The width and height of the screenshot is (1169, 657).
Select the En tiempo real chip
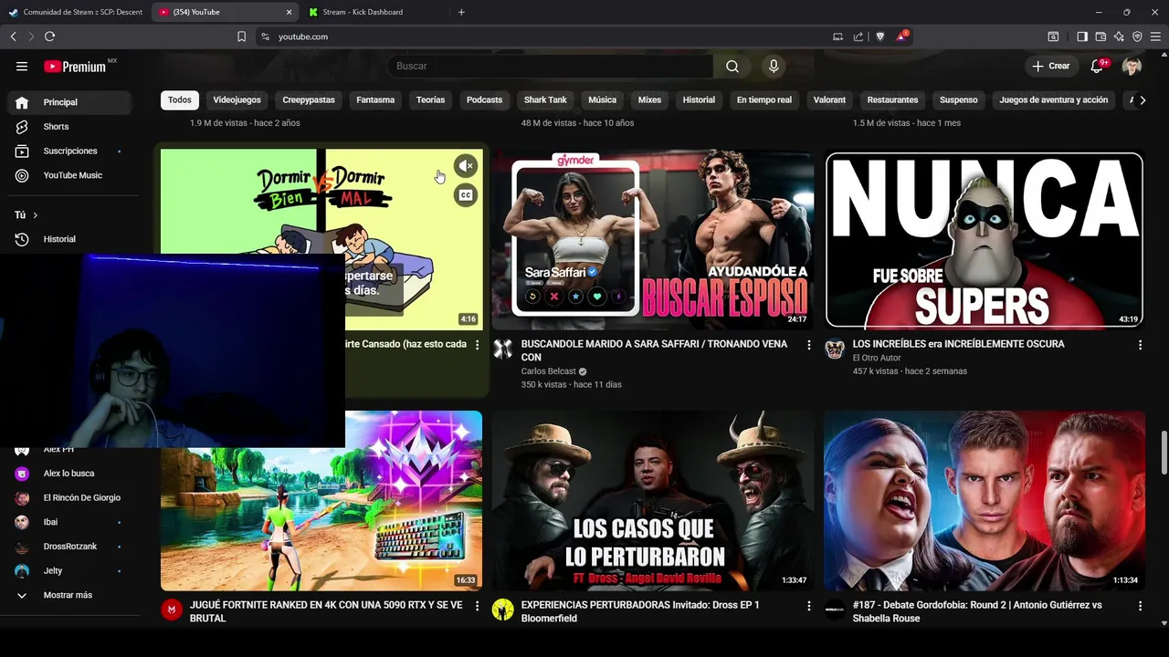pyautogui.click(x=764, y=99)
